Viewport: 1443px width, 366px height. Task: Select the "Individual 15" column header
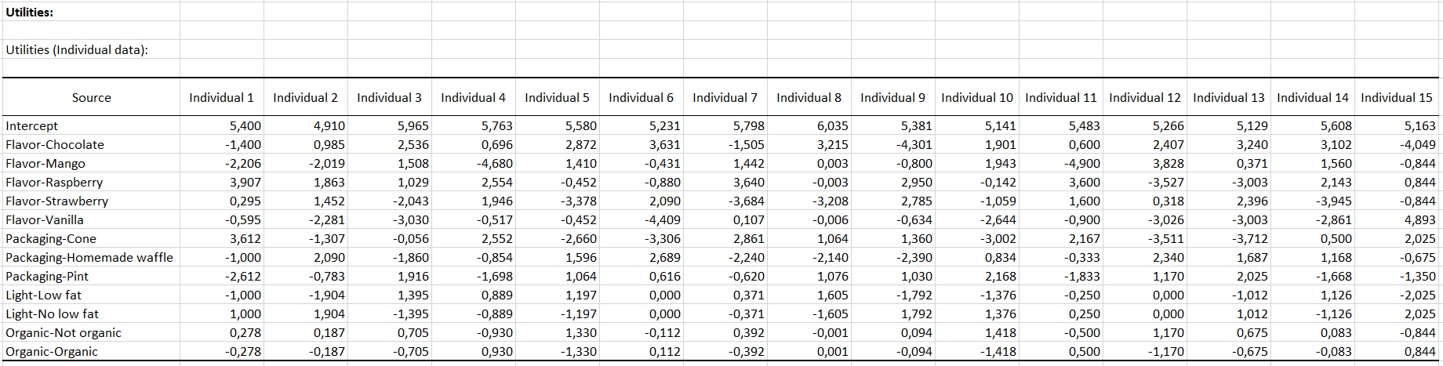tap(1396, 98)
